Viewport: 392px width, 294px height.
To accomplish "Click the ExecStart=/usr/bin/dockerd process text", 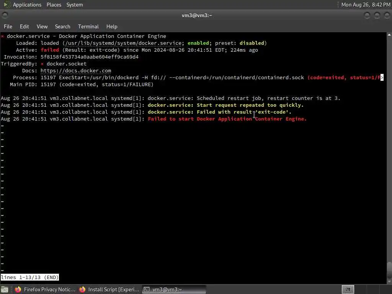I will (99, 77).
